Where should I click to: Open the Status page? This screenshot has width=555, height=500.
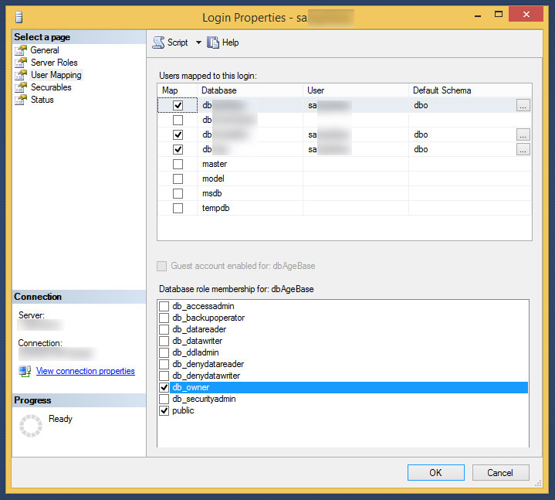point(42,100)
